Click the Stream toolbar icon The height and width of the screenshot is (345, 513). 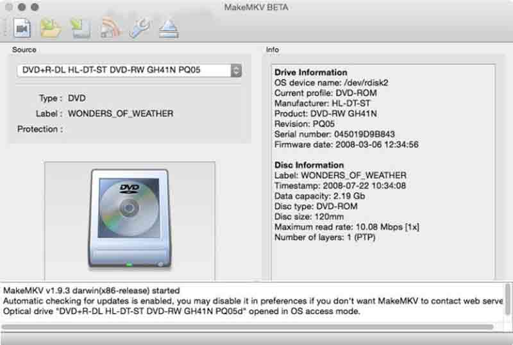point(110,28)
